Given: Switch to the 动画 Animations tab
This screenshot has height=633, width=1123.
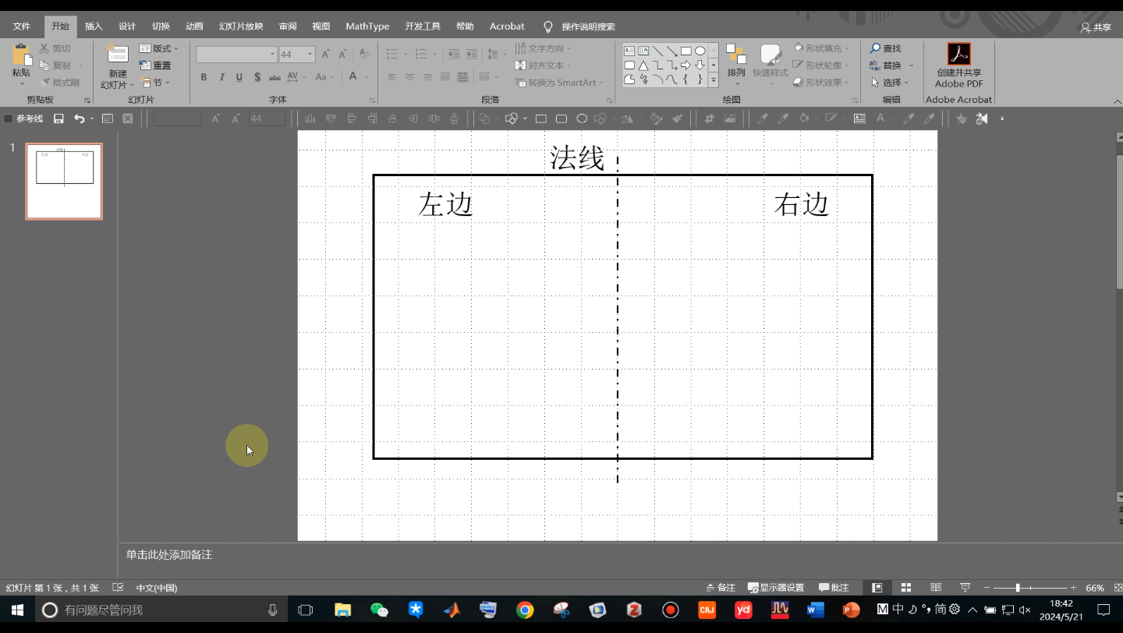Looking at the screenshot, I should pos(194,27).
